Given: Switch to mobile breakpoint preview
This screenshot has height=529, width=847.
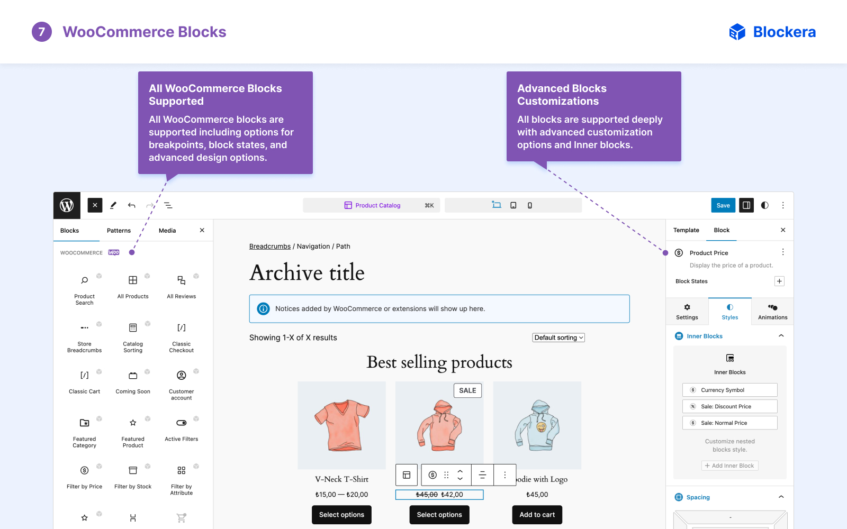Looking at the screenshot, I should (530, 205).
